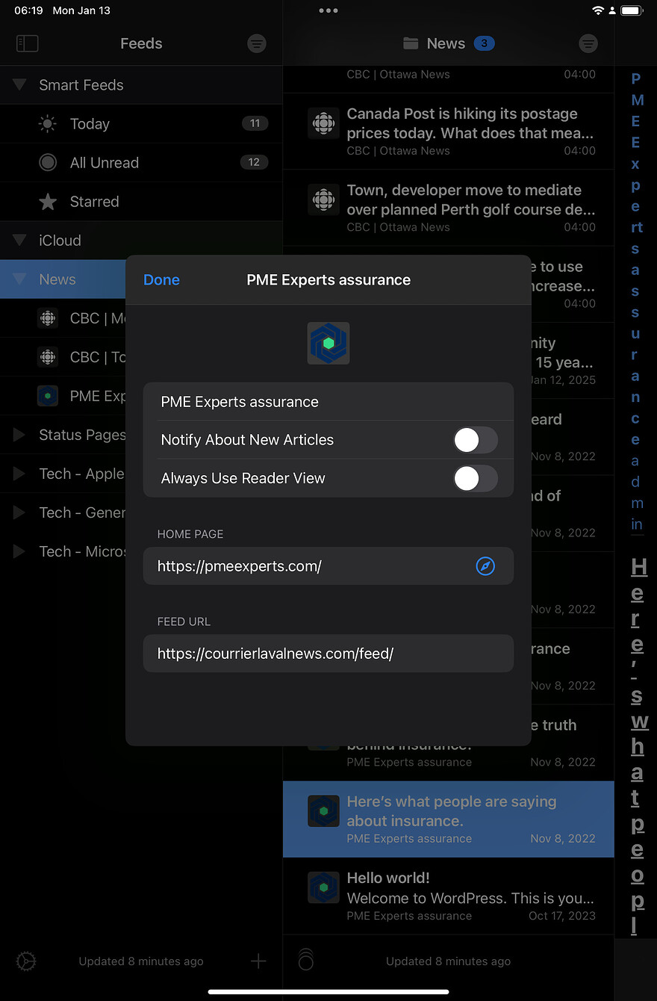Click 'Updated 8 minutes ago' under Feeds list
This screenshot has height=1001, width=657.
[x=141, y=961]
